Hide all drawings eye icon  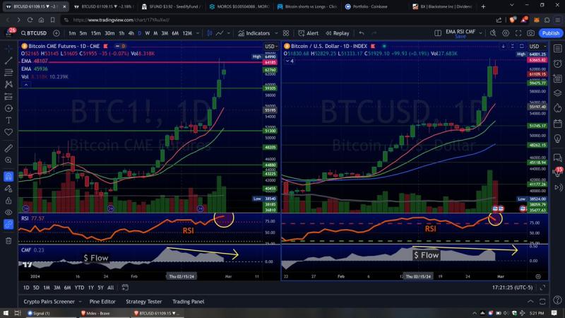point(8,213)
